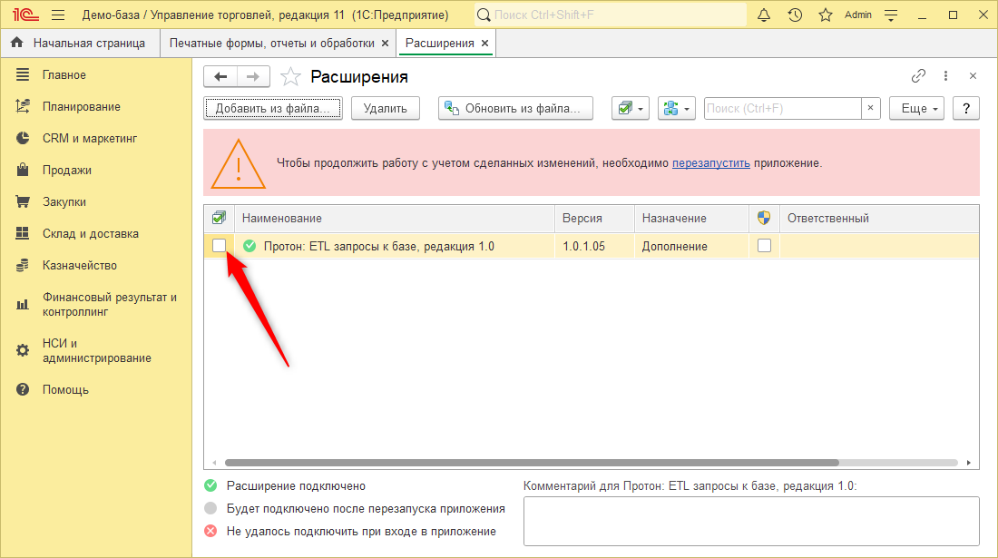
Task: Open service settings menu icon next to Admin
Action: 891,15
